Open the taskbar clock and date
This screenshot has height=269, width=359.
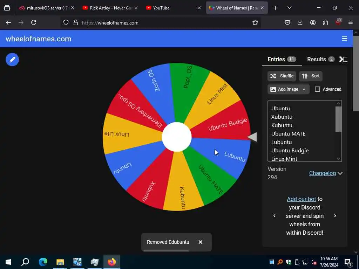329,262
